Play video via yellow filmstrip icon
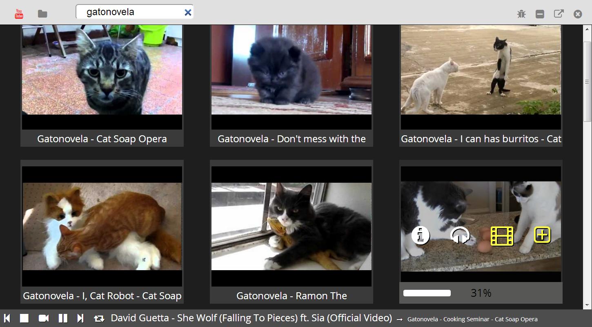The image size is (592, 327). tap(502, 236)
